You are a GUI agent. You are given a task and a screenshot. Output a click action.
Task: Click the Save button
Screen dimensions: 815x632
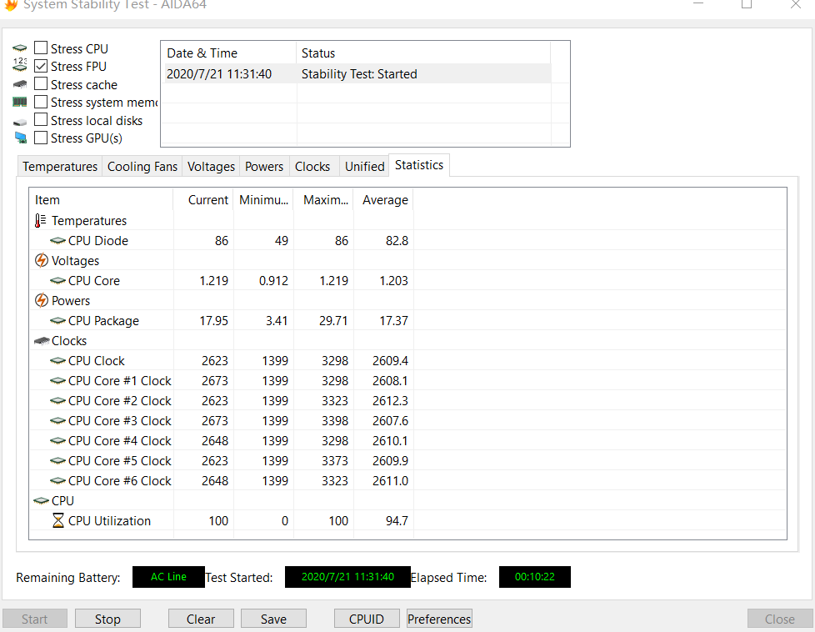point(273,619)
